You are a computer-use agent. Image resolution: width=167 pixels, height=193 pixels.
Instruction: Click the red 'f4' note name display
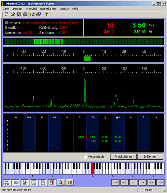pyautogui.click(x=110, y=25)
